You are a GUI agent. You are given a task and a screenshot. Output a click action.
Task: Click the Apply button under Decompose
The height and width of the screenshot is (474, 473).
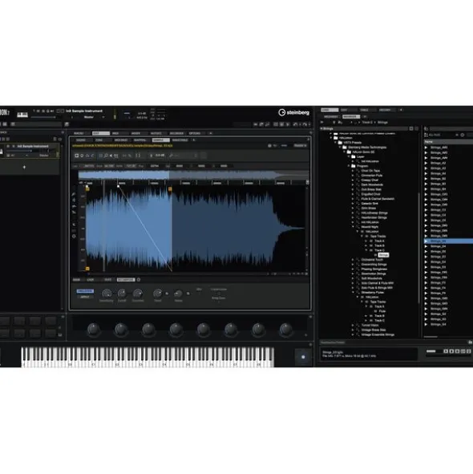[85, 297]
